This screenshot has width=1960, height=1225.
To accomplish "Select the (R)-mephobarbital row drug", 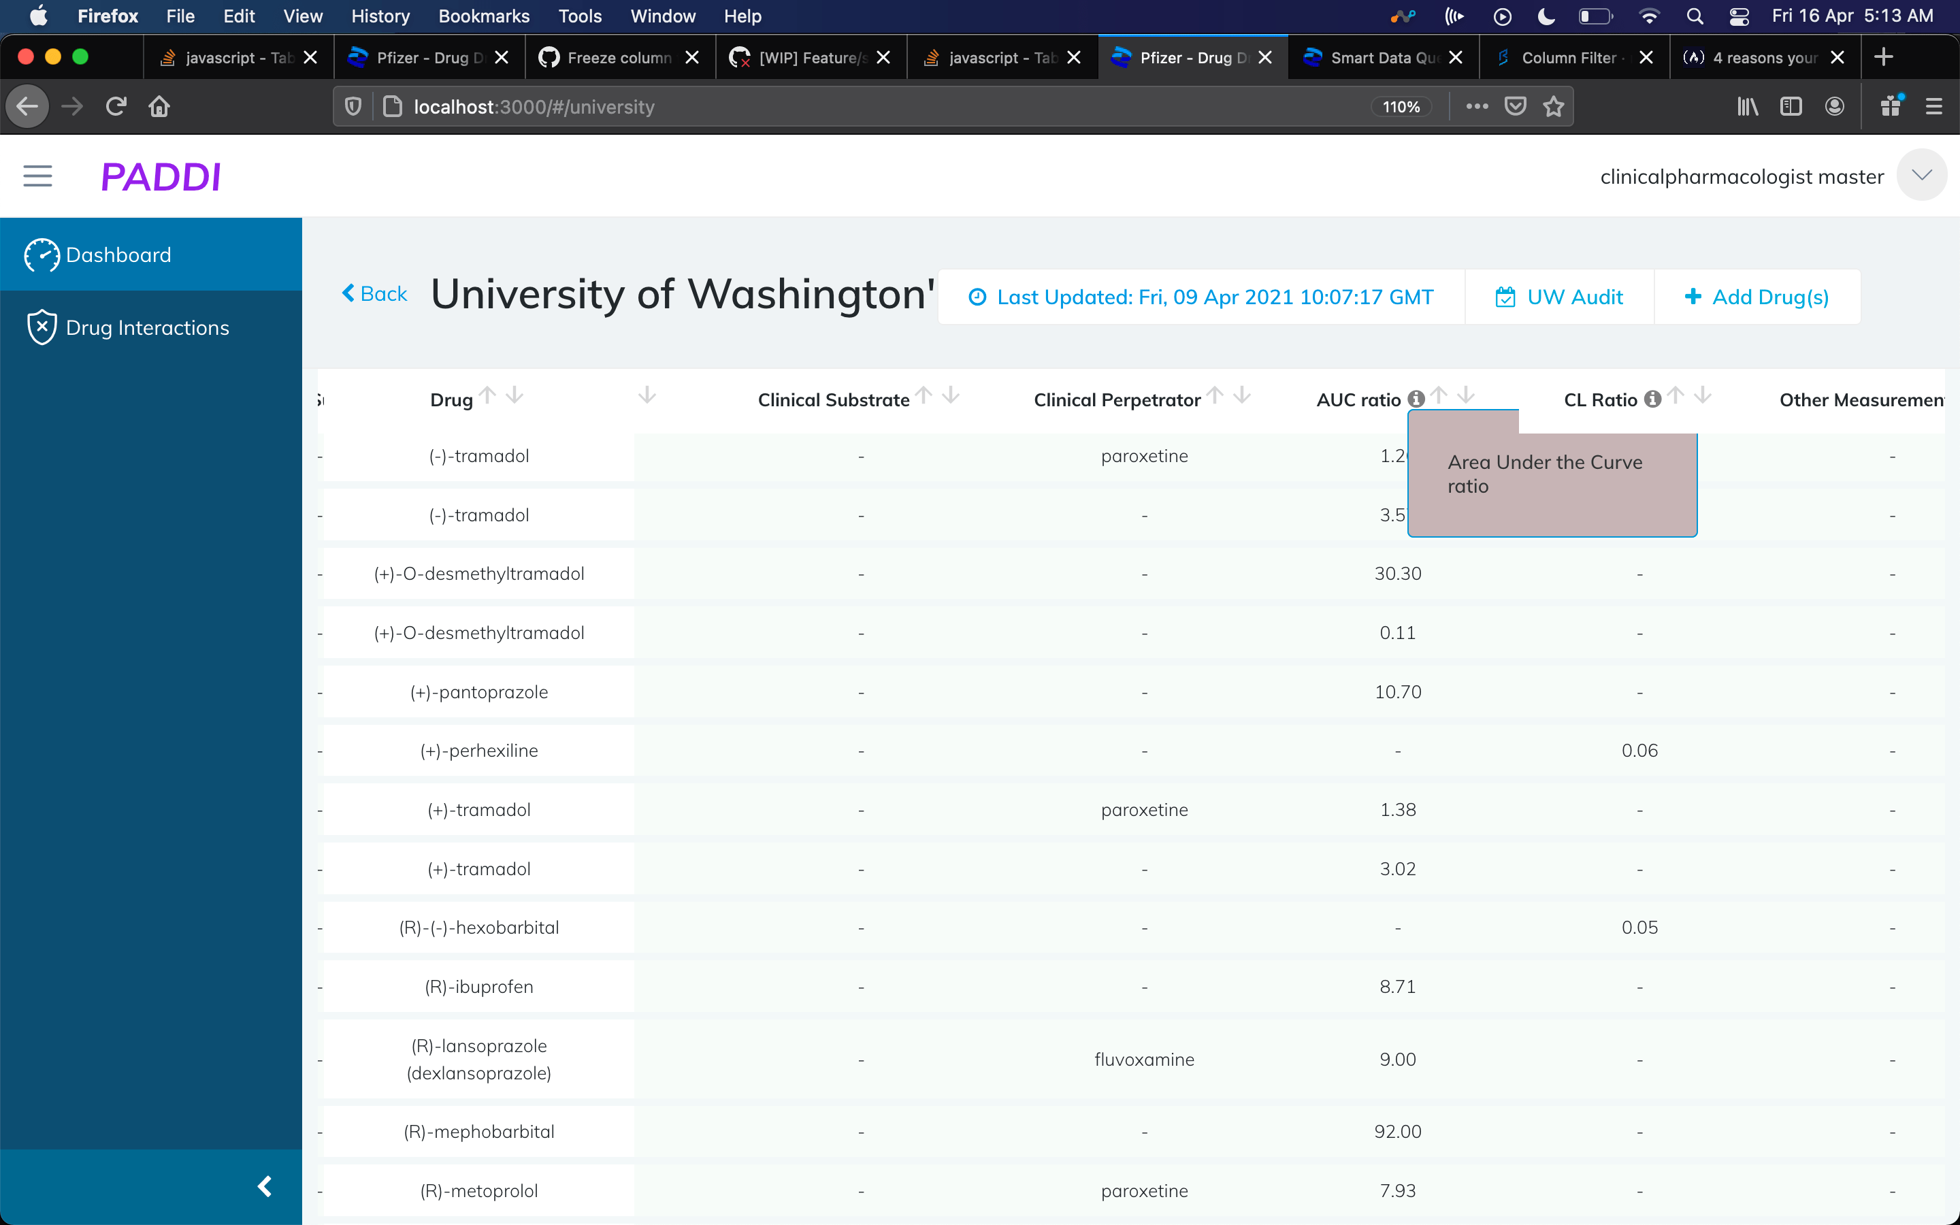I will [x=478, y=1132].
